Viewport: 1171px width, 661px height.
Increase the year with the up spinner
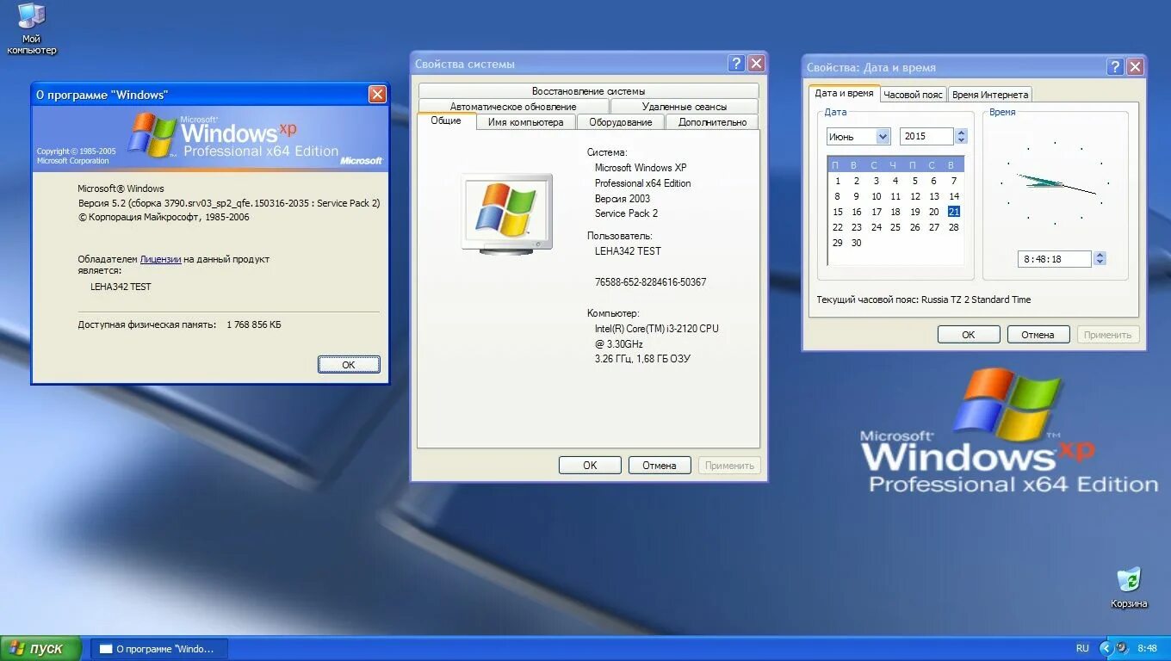click(x=962, y=132)
